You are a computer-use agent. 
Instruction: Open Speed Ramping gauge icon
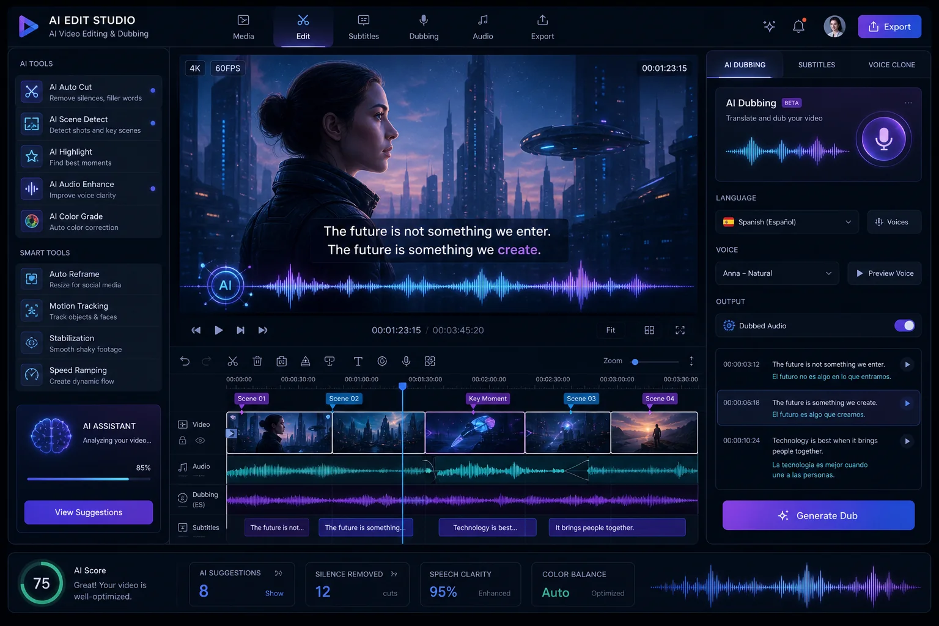click(32, 375)
